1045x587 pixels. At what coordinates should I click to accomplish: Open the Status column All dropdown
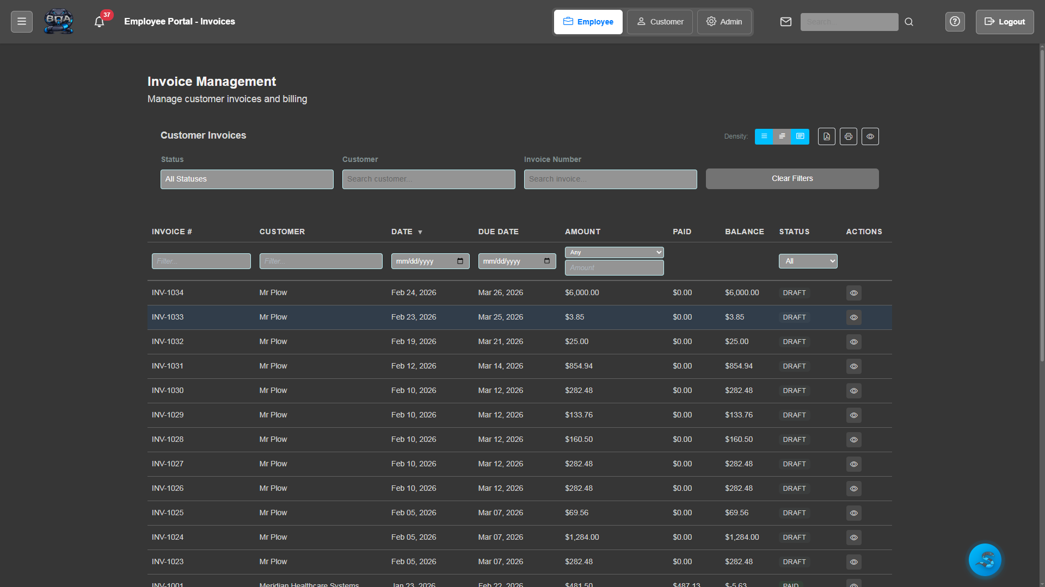808,261
